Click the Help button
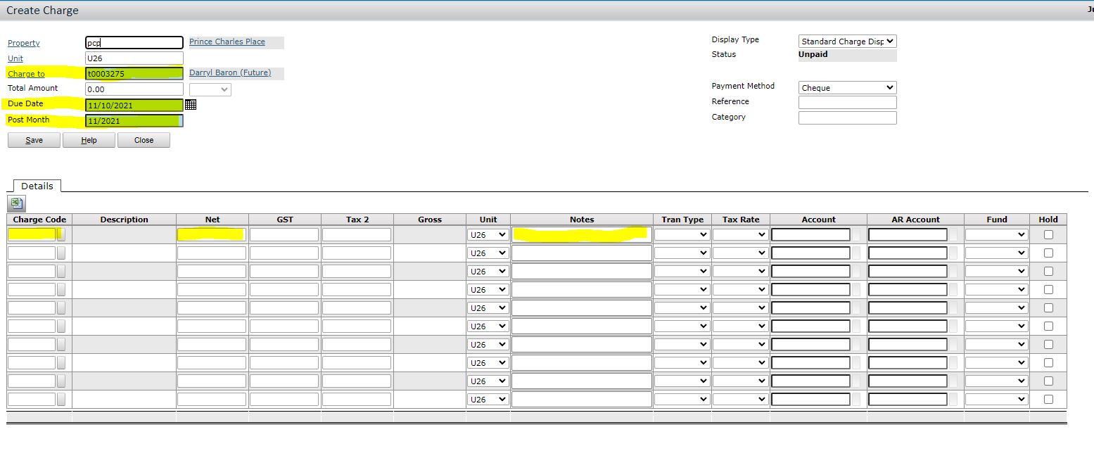The height and width of the screenshot is (470, 1094). pos(89,140)
